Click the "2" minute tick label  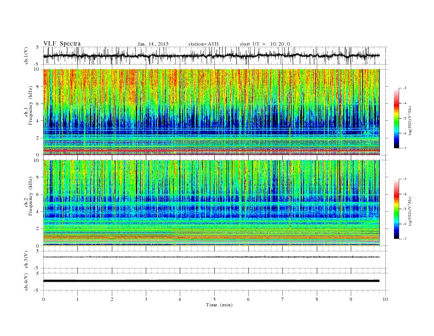point(112,299)
